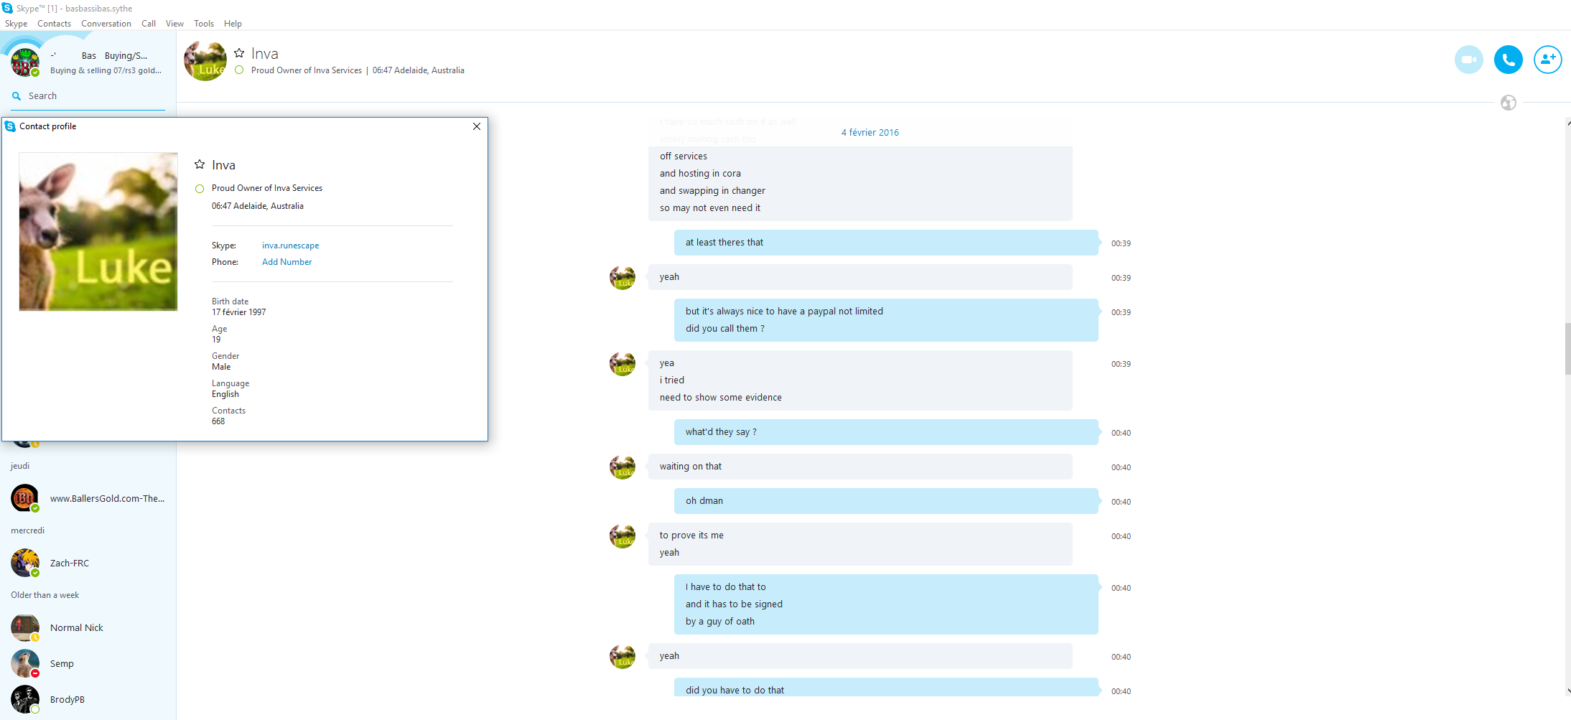1571x720 pixels.
Task: Click the 'jeudi' group label
Action: [x=20, y=466]
